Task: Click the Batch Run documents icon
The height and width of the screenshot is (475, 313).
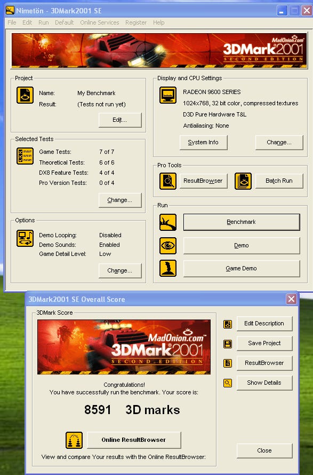Action: pyautogui.click(x=243, y=181)
